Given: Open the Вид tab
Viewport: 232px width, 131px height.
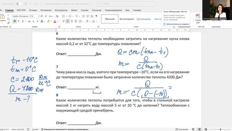Looking at the screenshot, I should [127, 10].
